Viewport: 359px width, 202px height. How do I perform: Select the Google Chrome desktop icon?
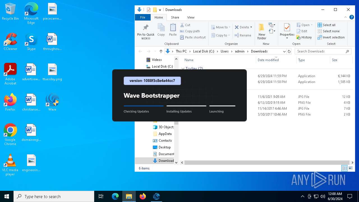pos(10,135)
